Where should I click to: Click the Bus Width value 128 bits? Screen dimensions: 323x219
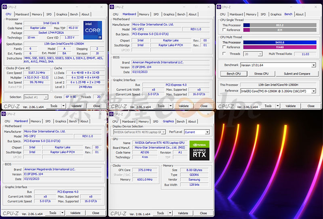click(x=194, y=185)
